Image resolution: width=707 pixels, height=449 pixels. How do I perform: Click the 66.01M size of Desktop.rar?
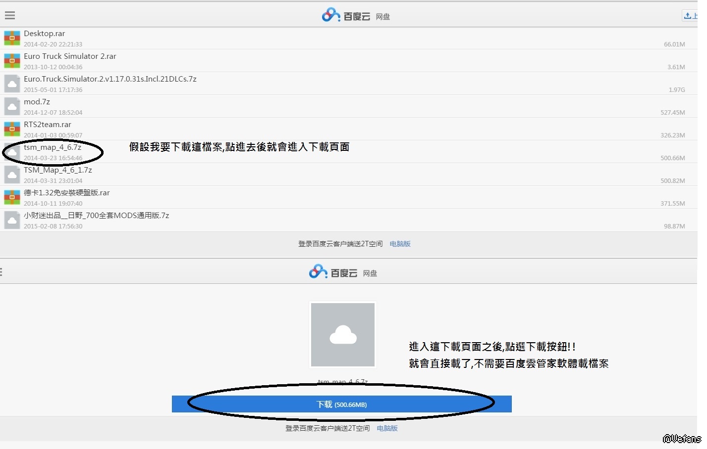674,45
